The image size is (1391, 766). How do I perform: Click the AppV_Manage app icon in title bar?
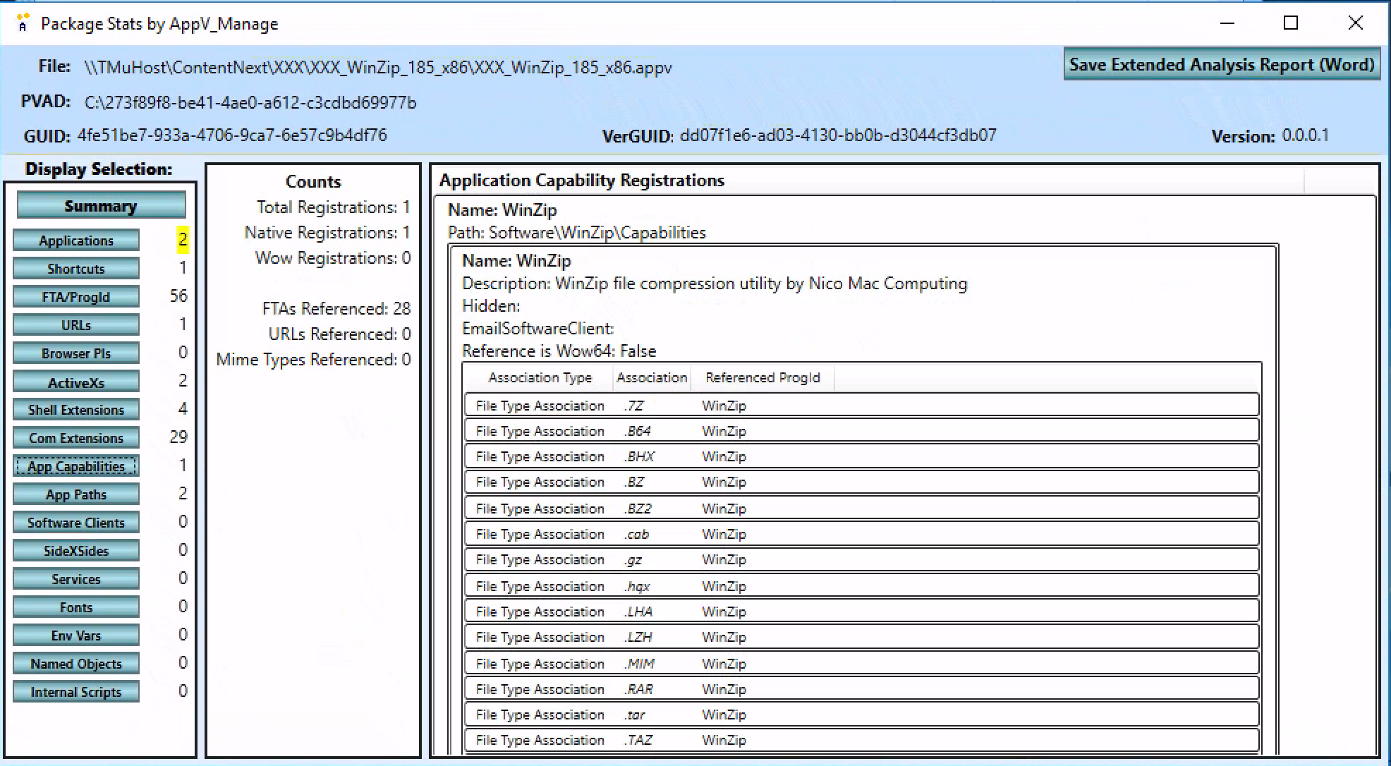pos(23,23)
